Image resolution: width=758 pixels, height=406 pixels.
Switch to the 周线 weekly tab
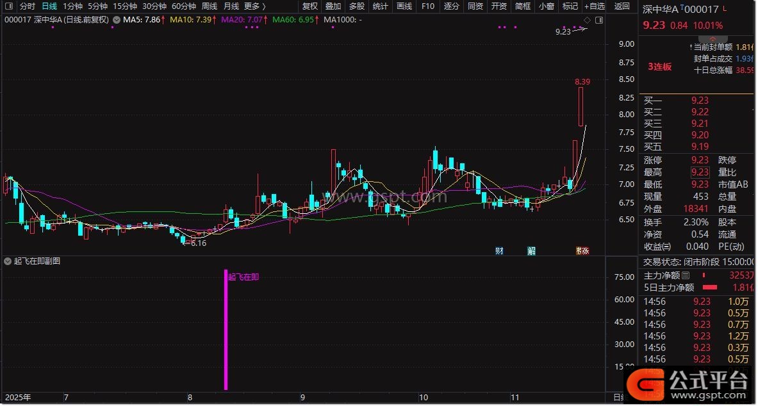pos(209,6)
